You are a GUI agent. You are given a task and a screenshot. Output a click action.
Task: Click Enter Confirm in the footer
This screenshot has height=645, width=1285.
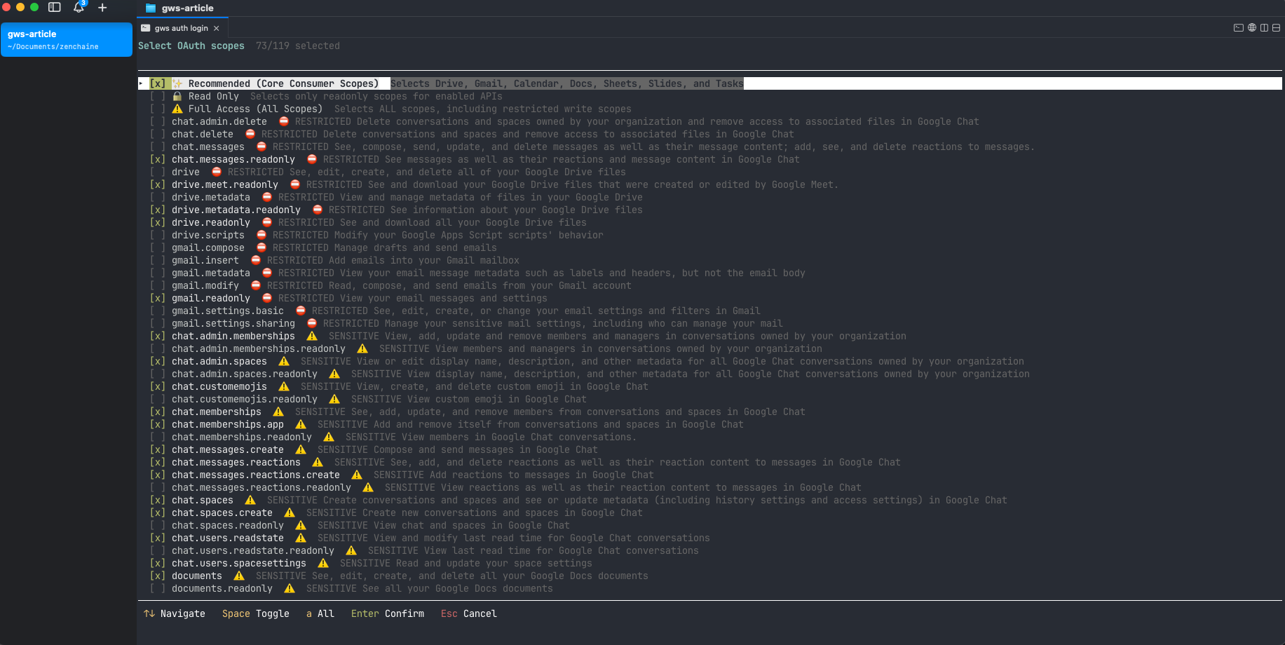click(x=387, y=613)
